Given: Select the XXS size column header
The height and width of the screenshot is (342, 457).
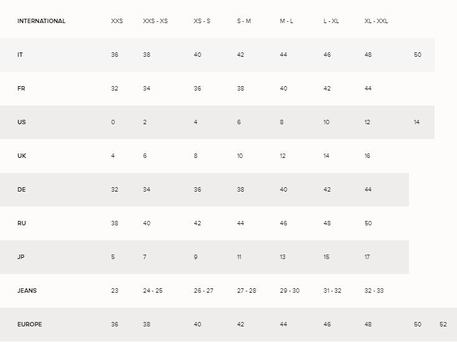Looking at the screenshot, I should click(x=117, y=21).
